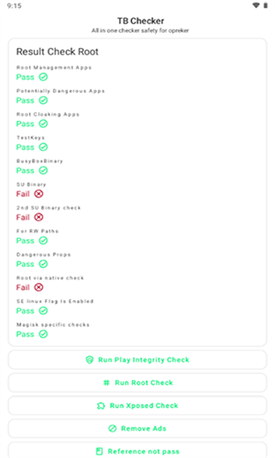Image resolution: width=275 pixels, height=458 pixels.
Task: Click the red X icon under SU Binary
Action: click(x=38, y=194)
